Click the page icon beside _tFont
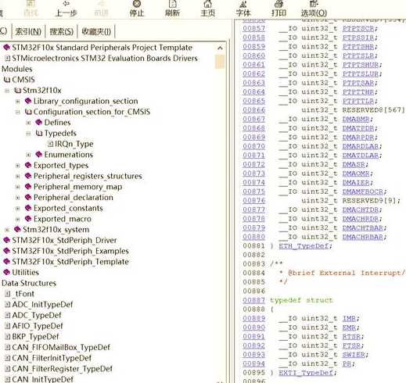The image size is (406, 383). pos(8,294)
